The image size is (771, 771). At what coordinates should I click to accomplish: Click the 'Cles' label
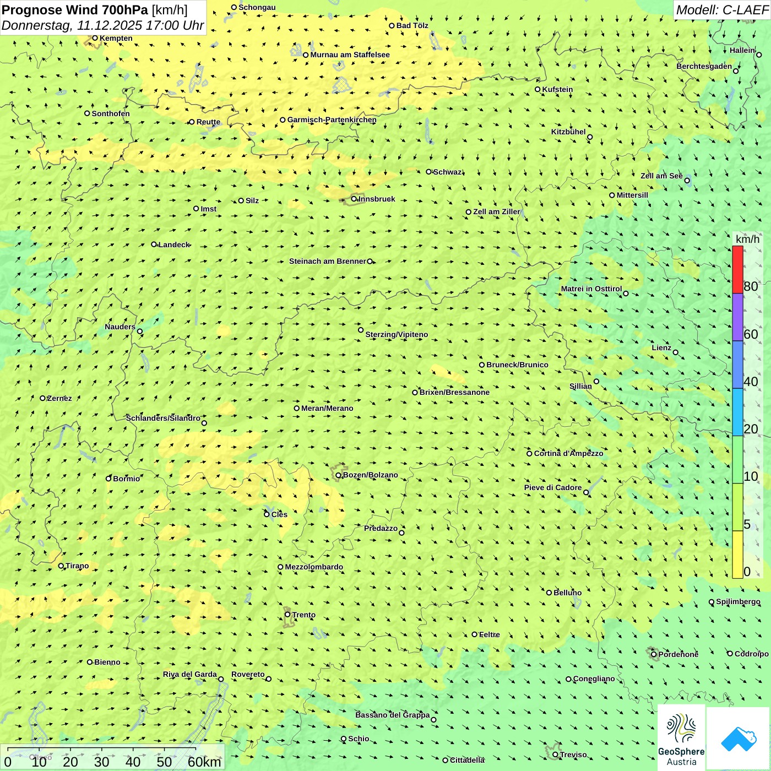pyautogui.click(x=279, y=514)
